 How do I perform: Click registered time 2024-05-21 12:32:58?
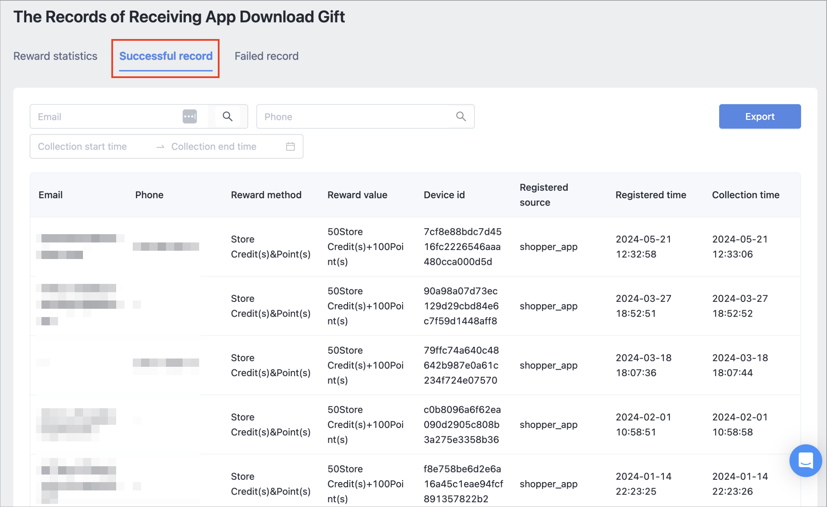643,247
